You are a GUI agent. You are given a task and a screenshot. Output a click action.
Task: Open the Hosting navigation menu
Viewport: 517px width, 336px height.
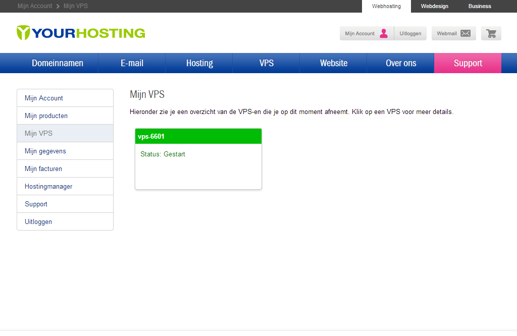[x=199, y=63]
